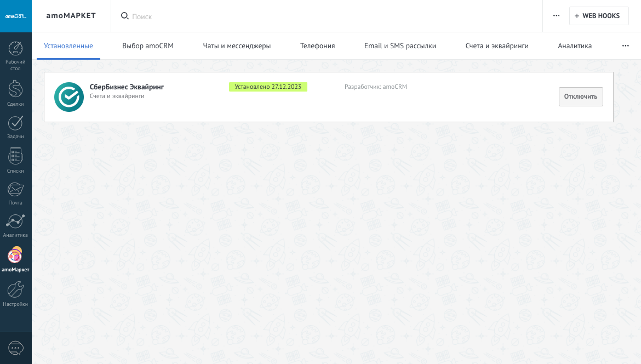Open the Телефония tab

tap(317, 46)
